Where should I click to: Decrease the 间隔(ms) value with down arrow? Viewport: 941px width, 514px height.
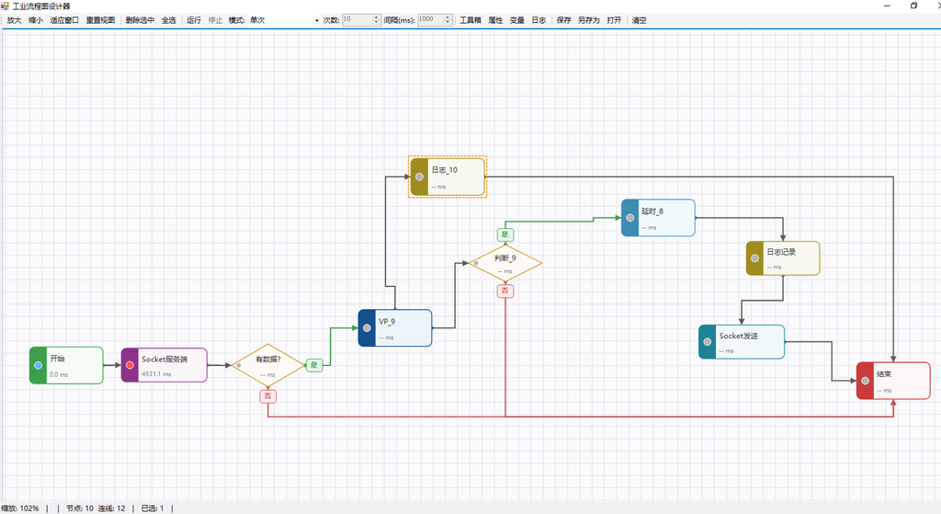(448, 23)
